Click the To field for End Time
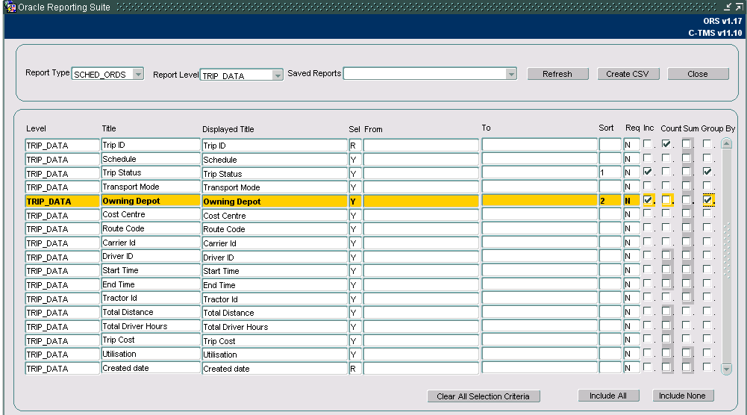Screen dimensions: 747x415 (x=540, y=284)
